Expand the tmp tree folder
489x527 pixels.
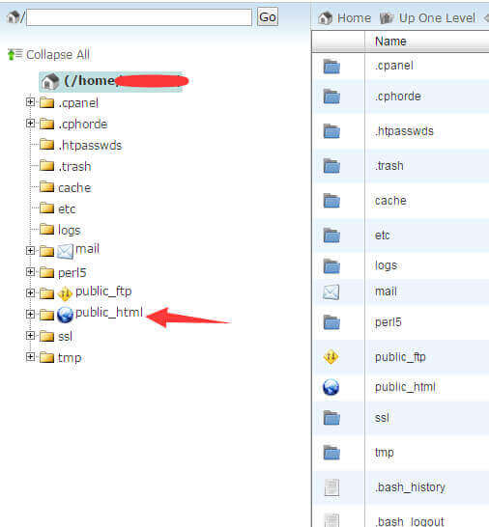tap(30, 356)
